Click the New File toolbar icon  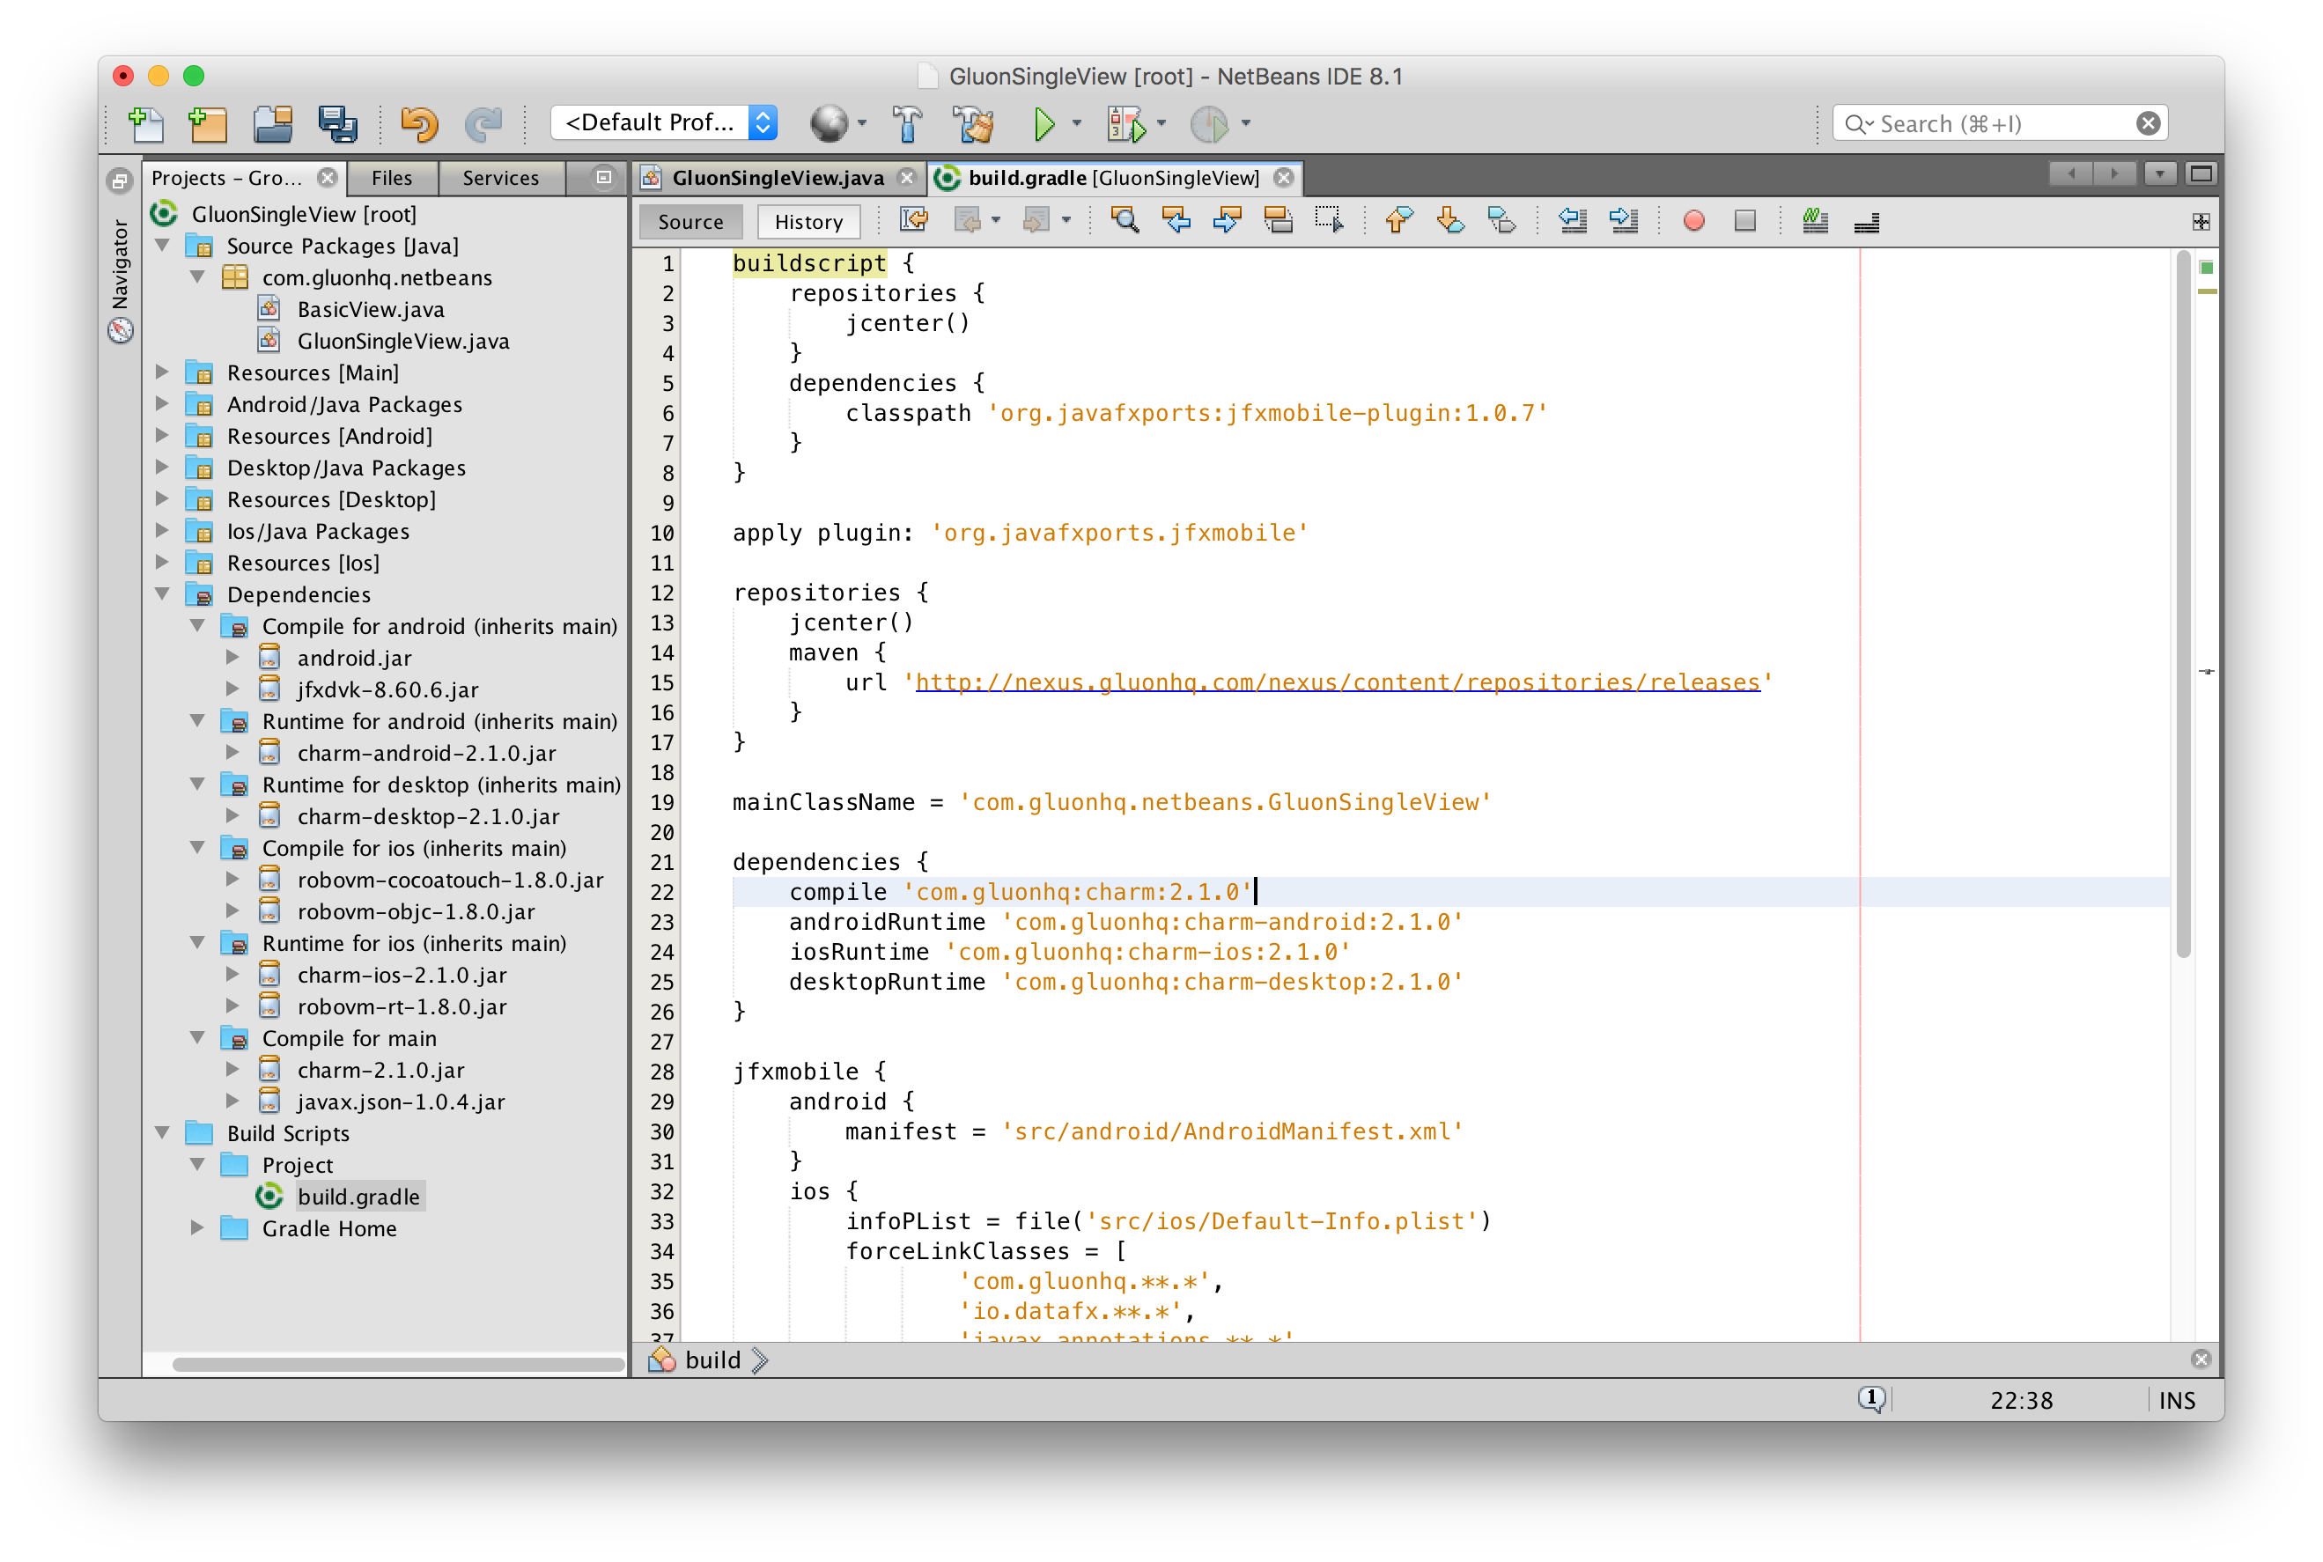(x=146, y=123)
